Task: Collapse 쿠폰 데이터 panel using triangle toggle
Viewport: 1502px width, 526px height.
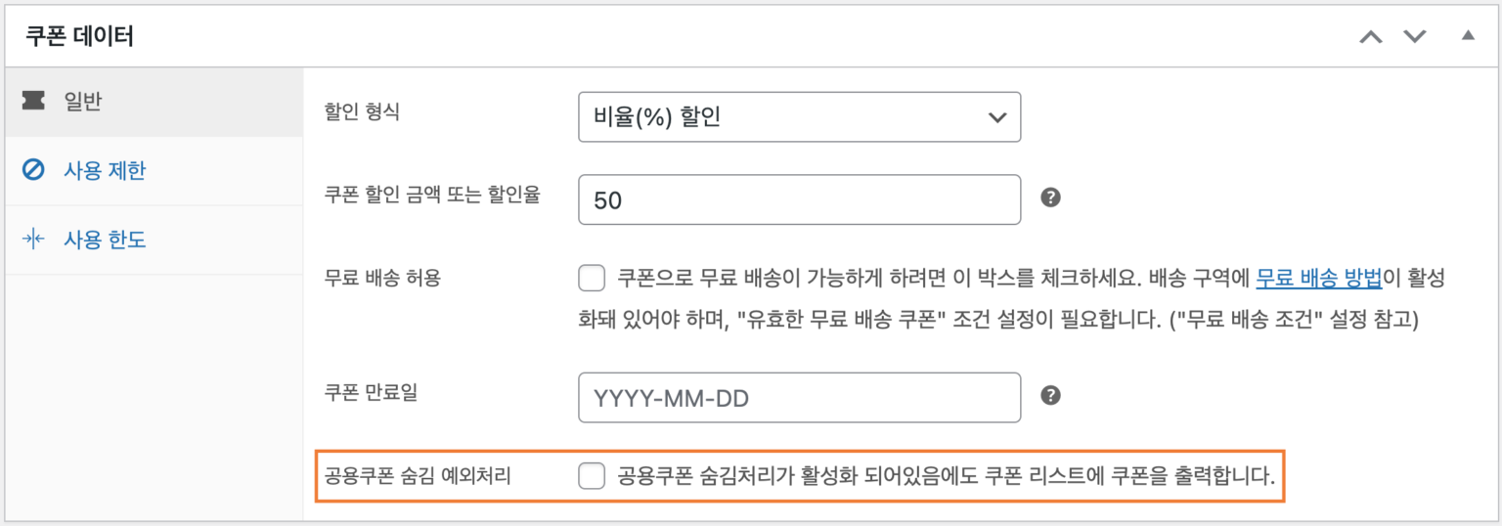Action: (1467, 35)
